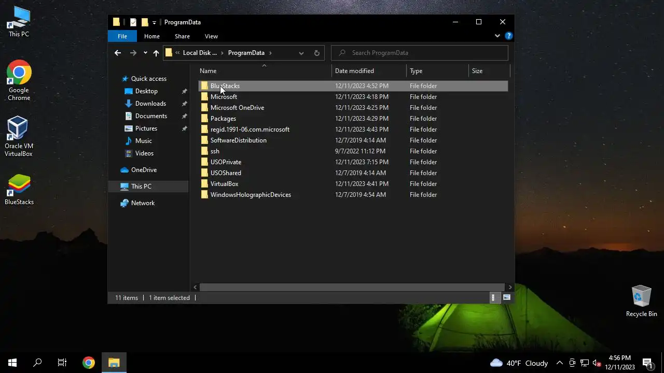Open Videos in navigation pane
This screenshot has height=373, width=664.
(x=144, y=153)
